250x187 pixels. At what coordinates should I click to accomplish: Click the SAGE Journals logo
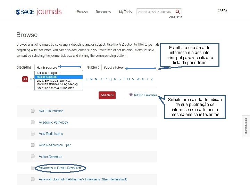click(x=39, y=12)
